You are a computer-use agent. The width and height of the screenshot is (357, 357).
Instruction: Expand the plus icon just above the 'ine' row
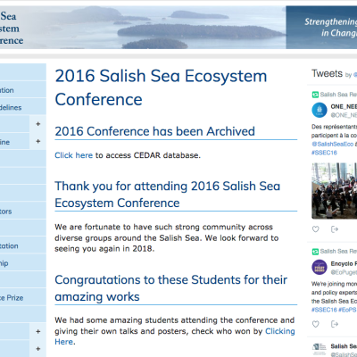tap(38, 124)
